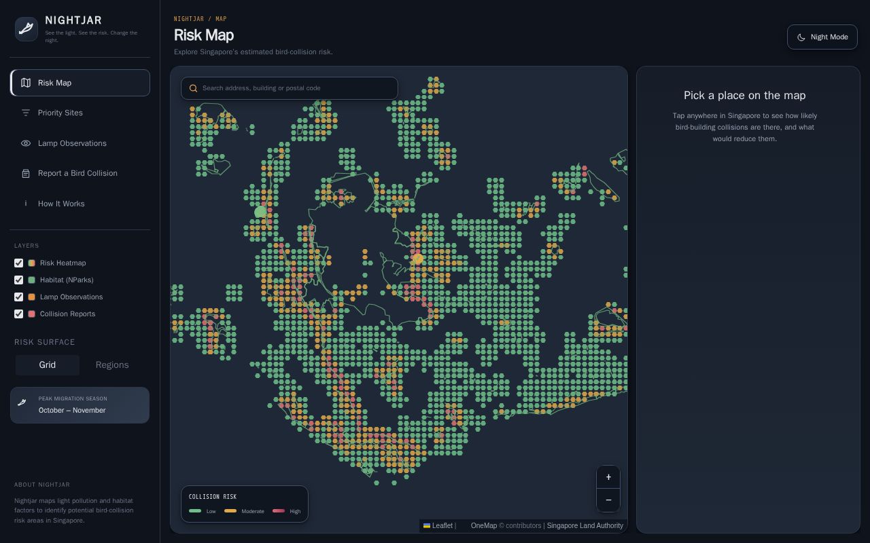Open the Leaflet attribution link

[x=438, y=525]
